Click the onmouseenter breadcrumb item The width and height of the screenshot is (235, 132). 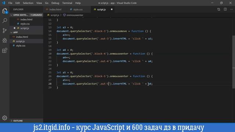[73, 15]
